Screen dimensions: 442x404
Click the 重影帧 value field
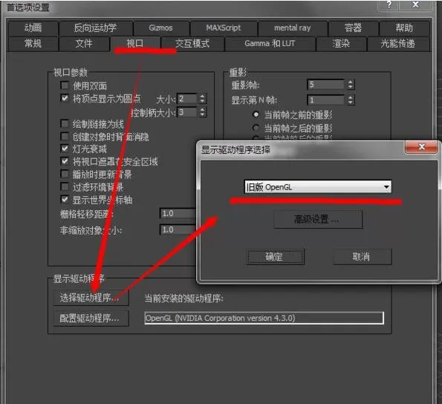point(326,85)
